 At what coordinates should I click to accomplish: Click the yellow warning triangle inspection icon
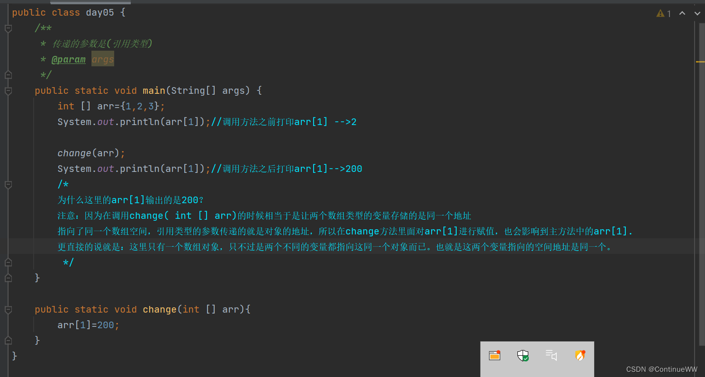tap(660, 13)
